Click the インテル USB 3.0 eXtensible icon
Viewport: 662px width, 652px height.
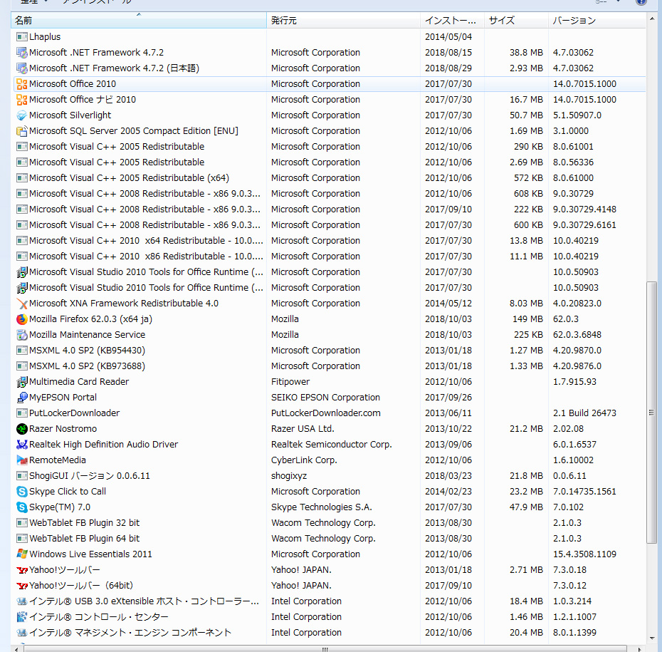coord(21,601)
